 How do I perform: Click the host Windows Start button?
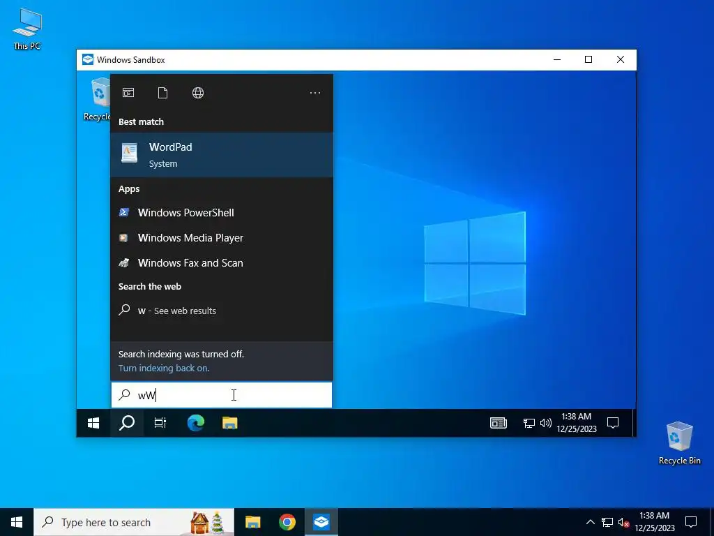17,522
